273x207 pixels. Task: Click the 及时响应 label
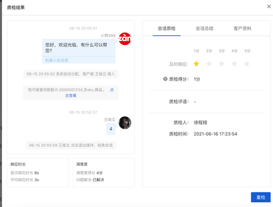click(x=179, y=64)
